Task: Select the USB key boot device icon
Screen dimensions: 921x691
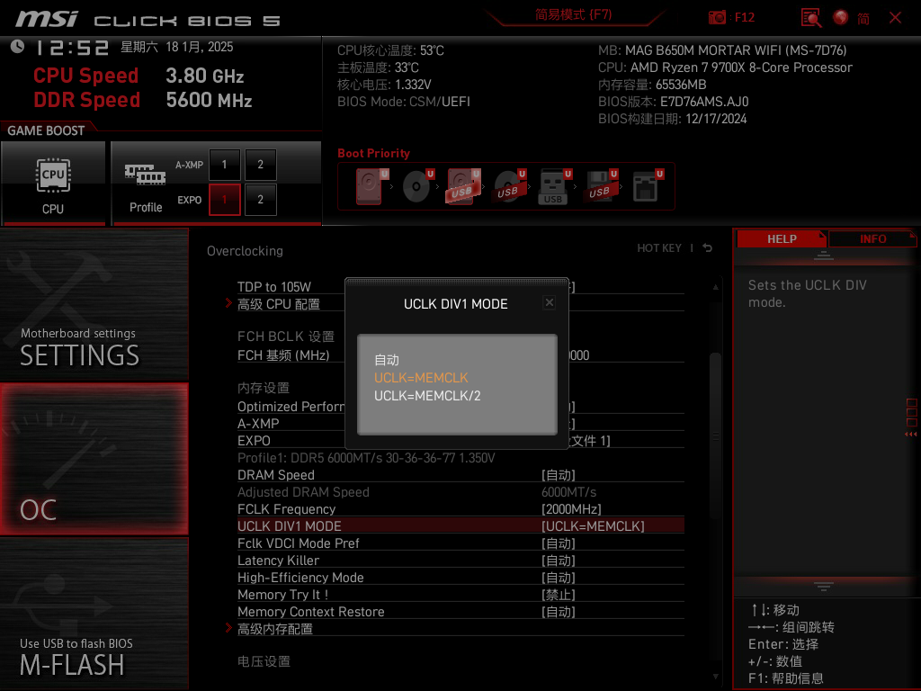Action: (553, 187)
